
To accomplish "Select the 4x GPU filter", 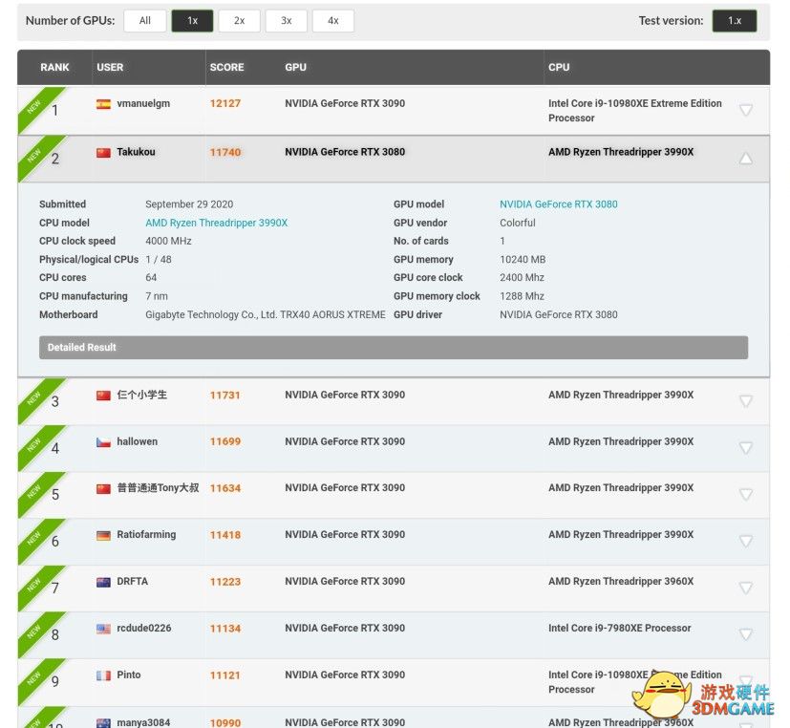I will 333,21.
